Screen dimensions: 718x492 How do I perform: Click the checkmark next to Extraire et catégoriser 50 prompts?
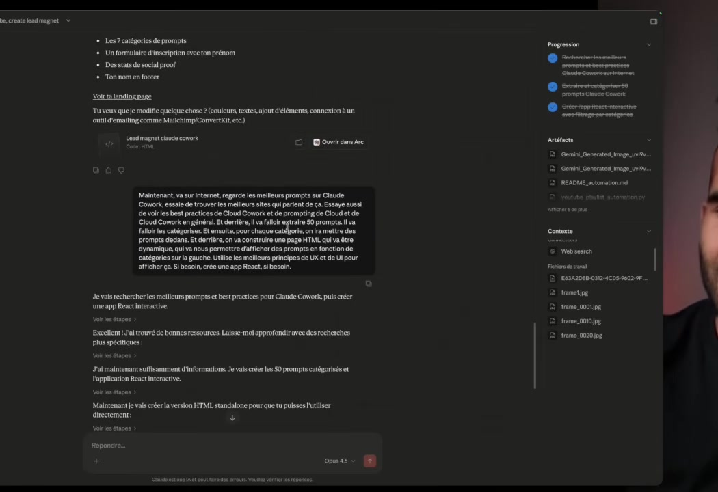[553, 87]
